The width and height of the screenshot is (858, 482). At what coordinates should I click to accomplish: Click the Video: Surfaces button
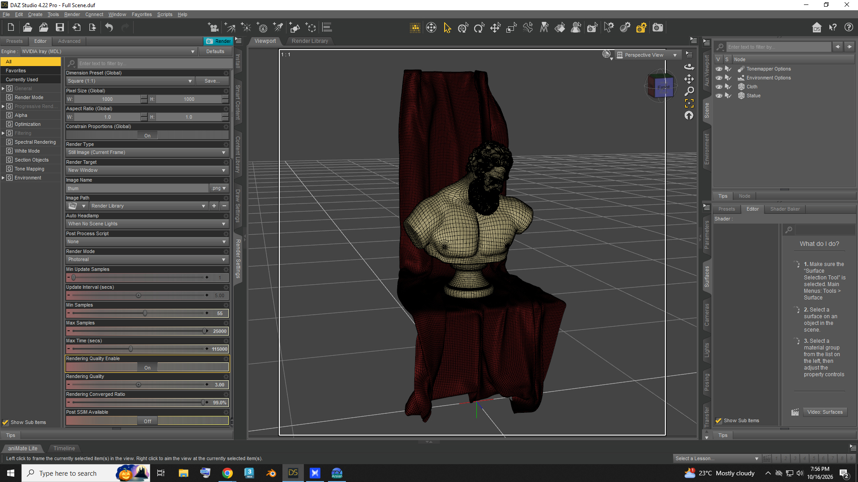click(824, 412)
